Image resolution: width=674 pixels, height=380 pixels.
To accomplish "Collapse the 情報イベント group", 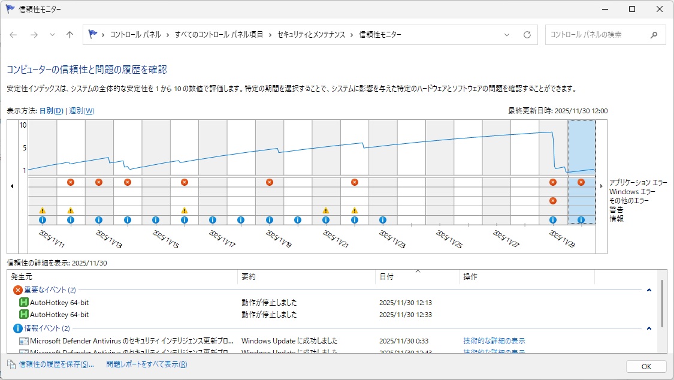I will pyautogui.click(x=648, y=328).
